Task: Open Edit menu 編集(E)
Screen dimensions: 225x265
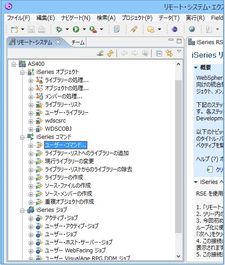Action: pyautogui.click(x=45, y=18)
